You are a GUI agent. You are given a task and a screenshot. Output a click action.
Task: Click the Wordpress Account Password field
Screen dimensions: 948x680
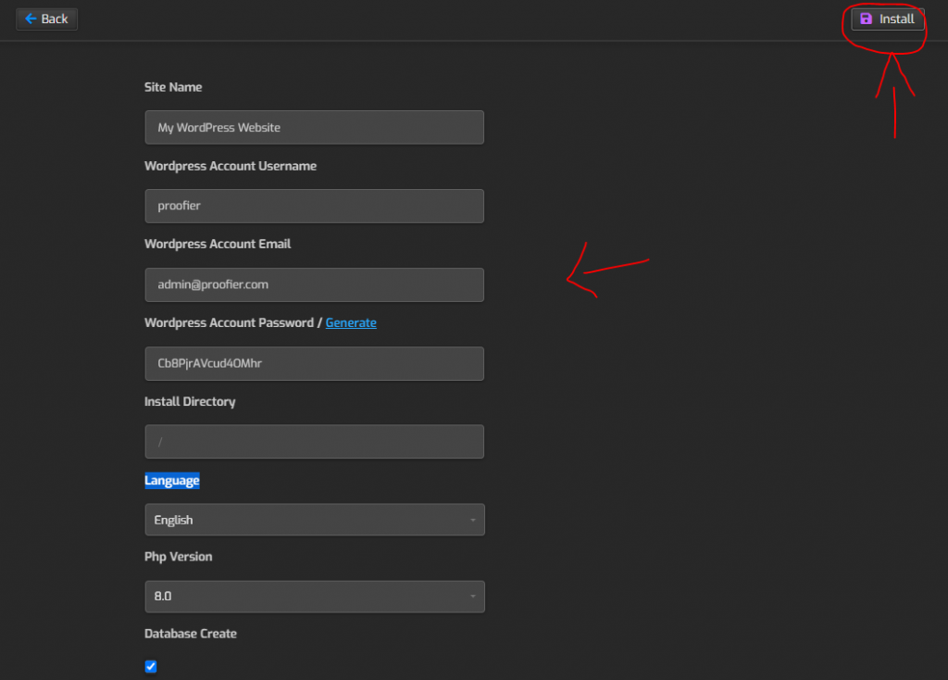[x=315, y=363]
